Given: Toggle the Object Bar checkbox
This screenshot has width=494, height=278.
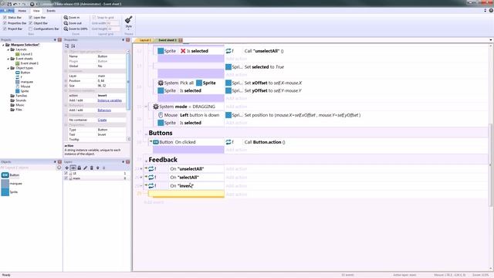Looking at the screenshot, I should tap(31, 23).
